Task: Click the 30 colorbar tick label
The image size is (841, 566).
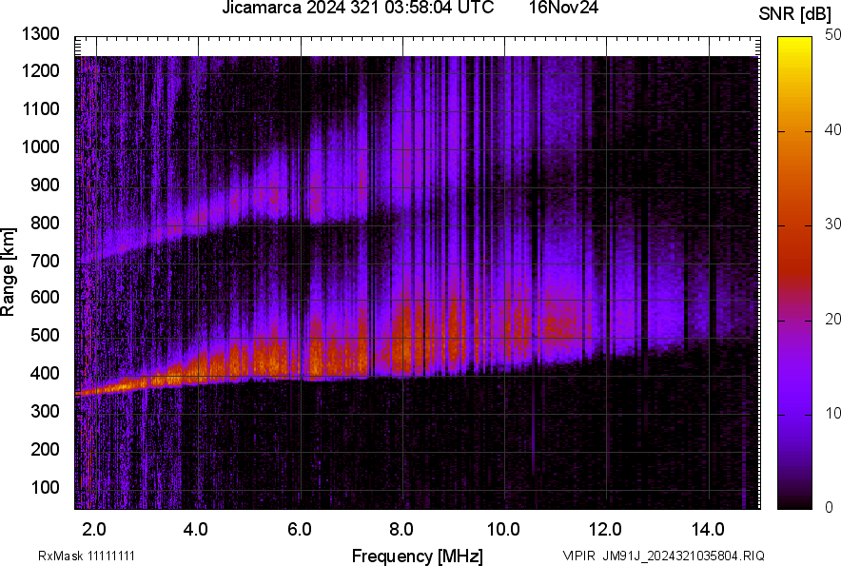Action: coord(832,224)
